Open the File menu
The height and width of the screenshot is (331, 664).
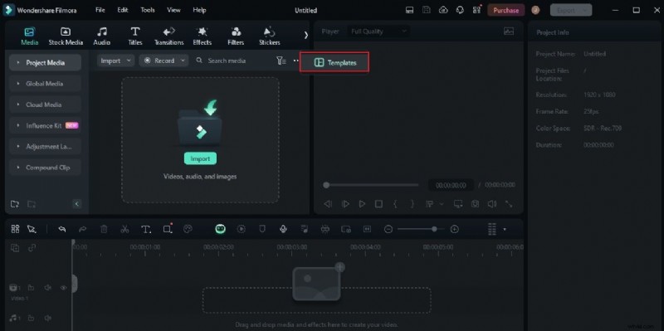click(x=100, y=10)
